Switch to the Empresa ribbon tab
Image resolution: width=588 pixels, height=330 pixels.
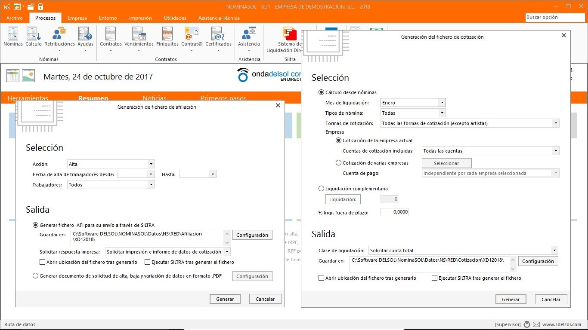tap(77, 18)
